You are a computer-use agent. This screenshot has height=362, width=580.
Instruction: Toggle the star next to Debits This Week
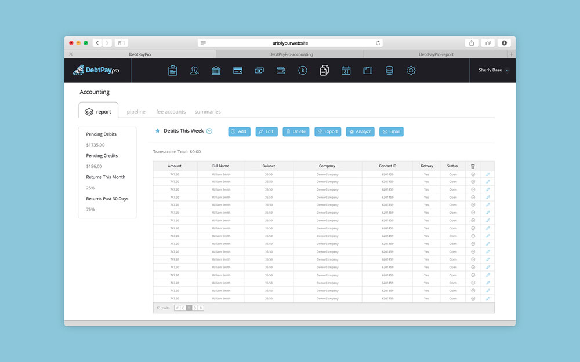(158, 131)
